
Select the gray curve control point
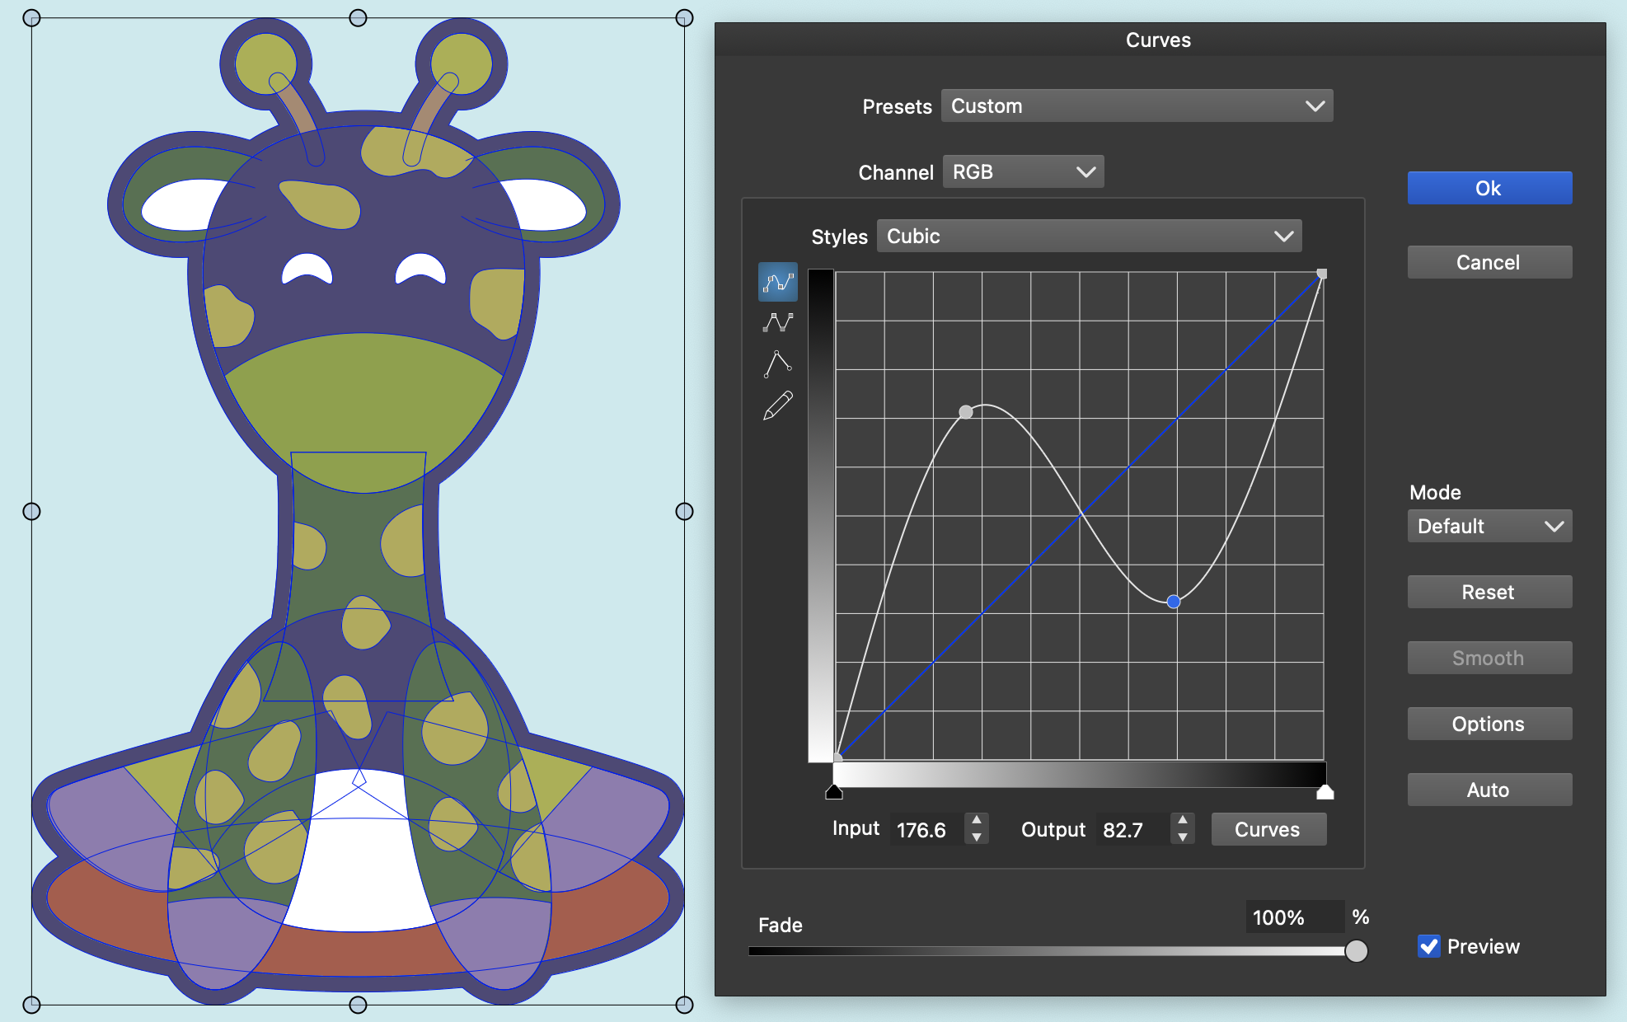966,411
